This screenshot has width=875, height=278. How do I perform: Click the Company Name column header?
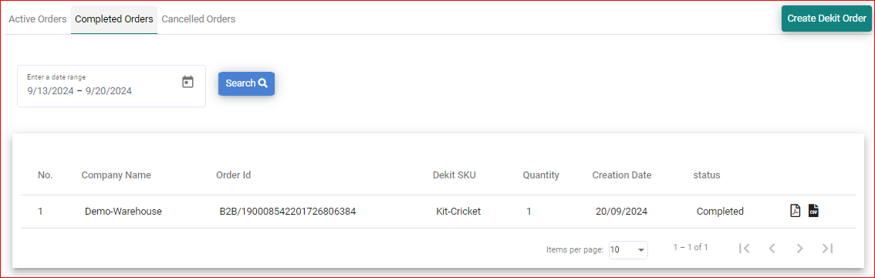(x=116, y=175)
